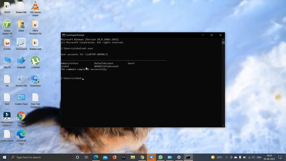Open File Explorer from taskbar

point(133,157)
